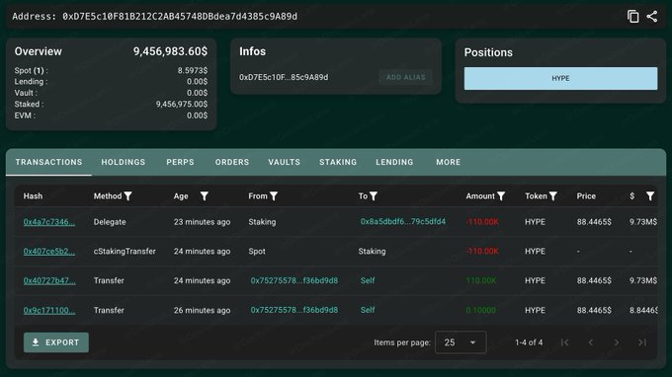
Task: Click the Staked value 9,456,975.00$
Action: click(x=182, y=104)
